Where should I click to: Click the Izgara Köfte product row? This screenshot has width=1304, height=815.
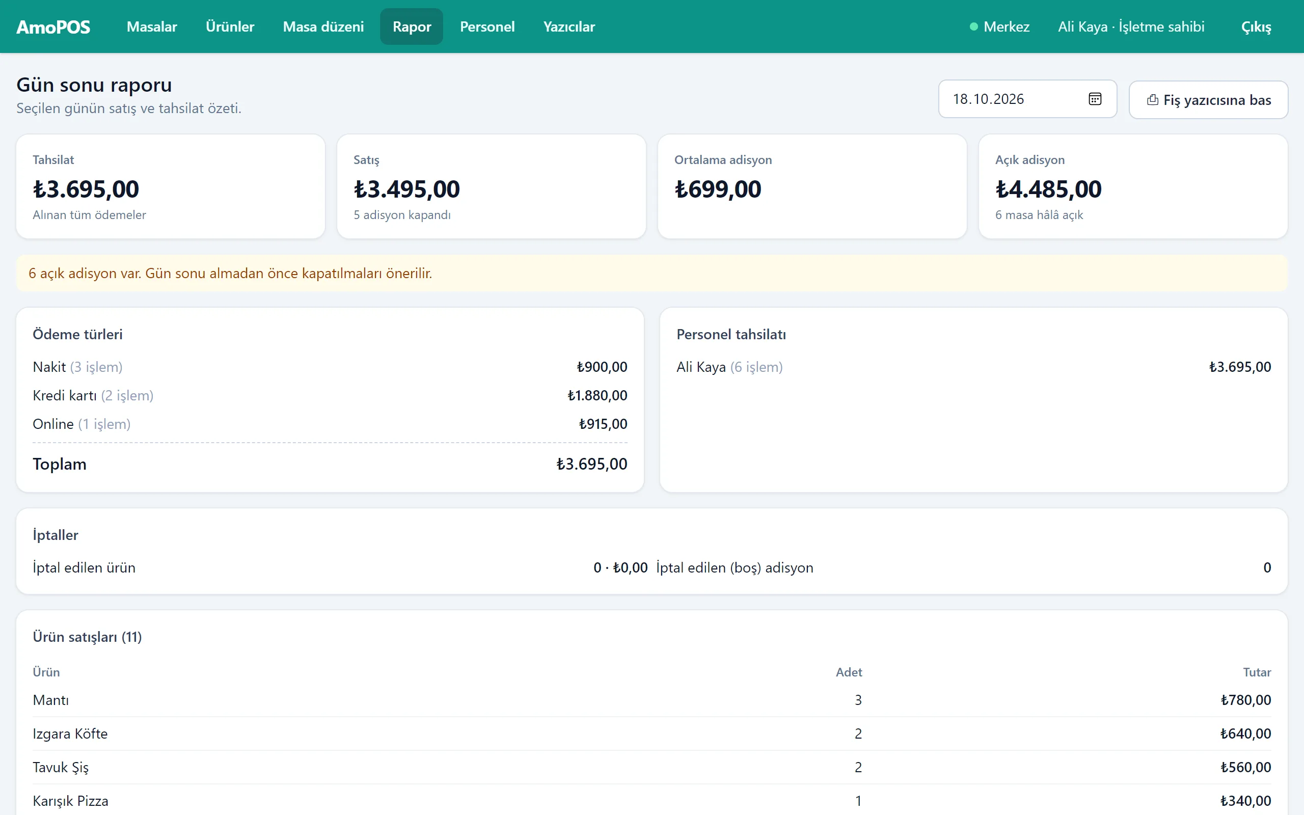[652, 733]
